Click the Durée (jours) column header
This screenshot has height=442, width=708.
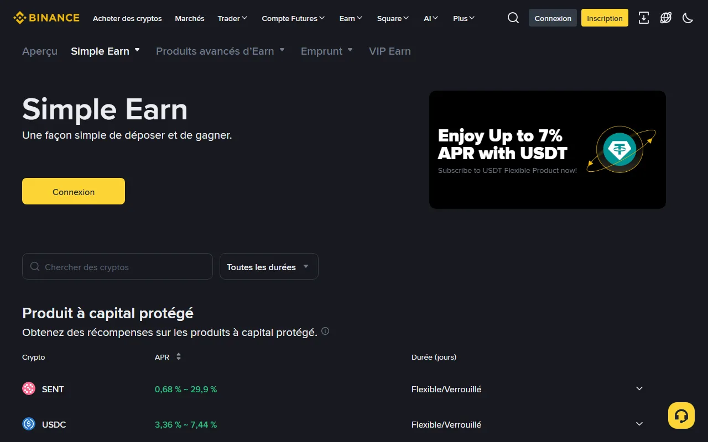[x=434, y=357]
